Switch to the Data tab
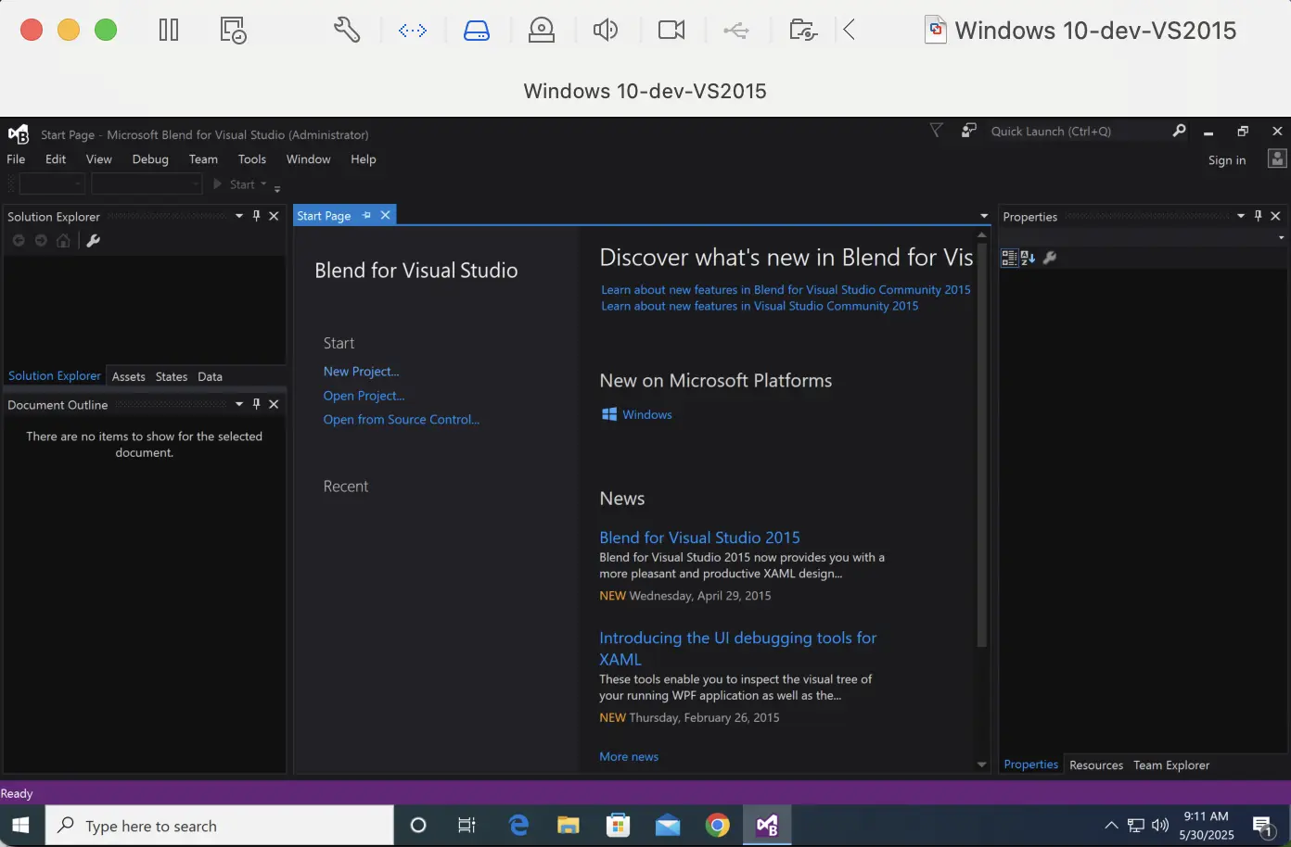1291x847 pixels. point(210,376)
